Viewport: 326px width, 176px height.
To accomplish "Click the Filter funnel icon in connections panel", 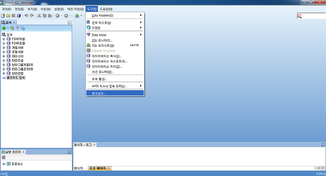I will click(x=18, y=28).
